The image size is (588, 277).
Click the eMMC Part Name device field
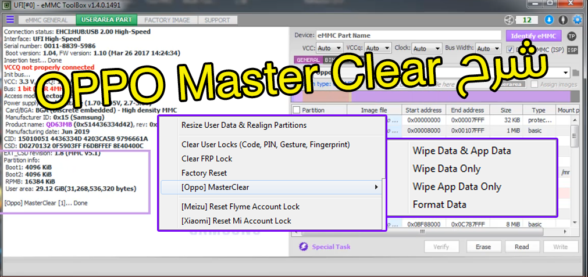click(x=409, y=35)
